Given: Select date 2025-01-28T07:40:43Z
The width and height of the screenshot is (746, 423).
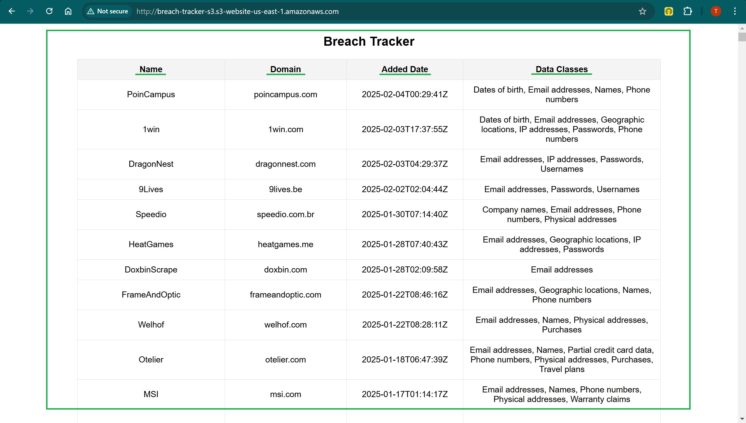Looking at the screenshot, I should (x=405, y=245).
